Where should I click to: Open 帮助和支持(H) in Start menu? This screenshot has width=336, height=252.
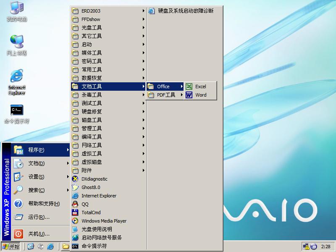point(40,204)
